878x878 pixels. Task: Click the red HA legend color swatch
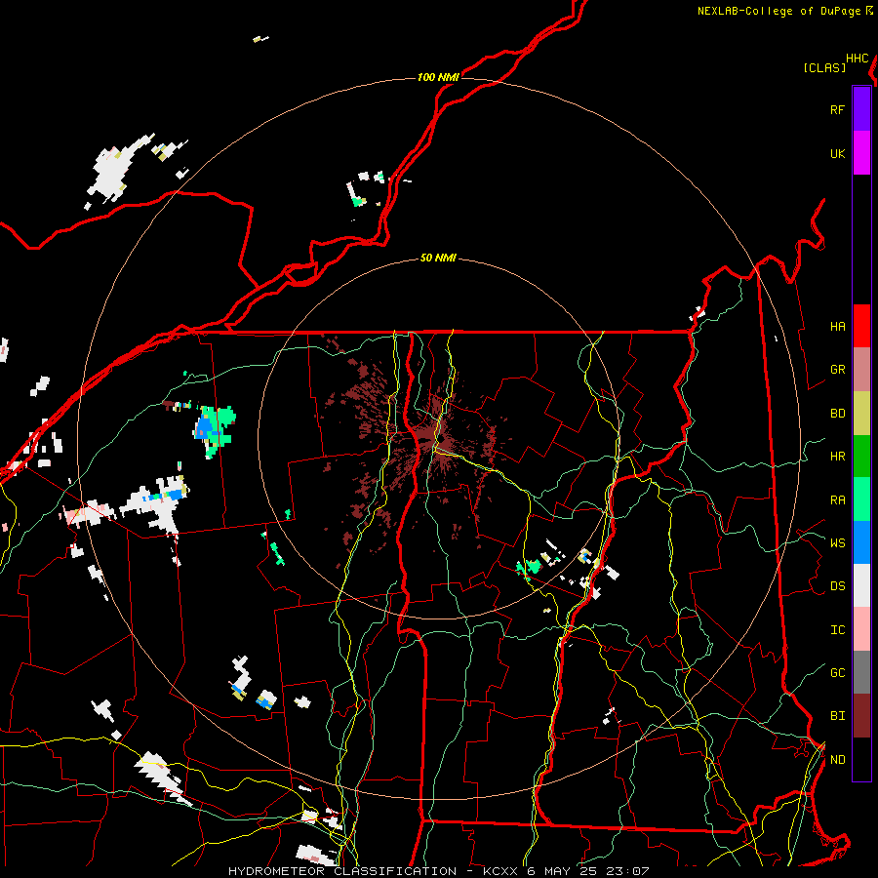pos(861,326)
